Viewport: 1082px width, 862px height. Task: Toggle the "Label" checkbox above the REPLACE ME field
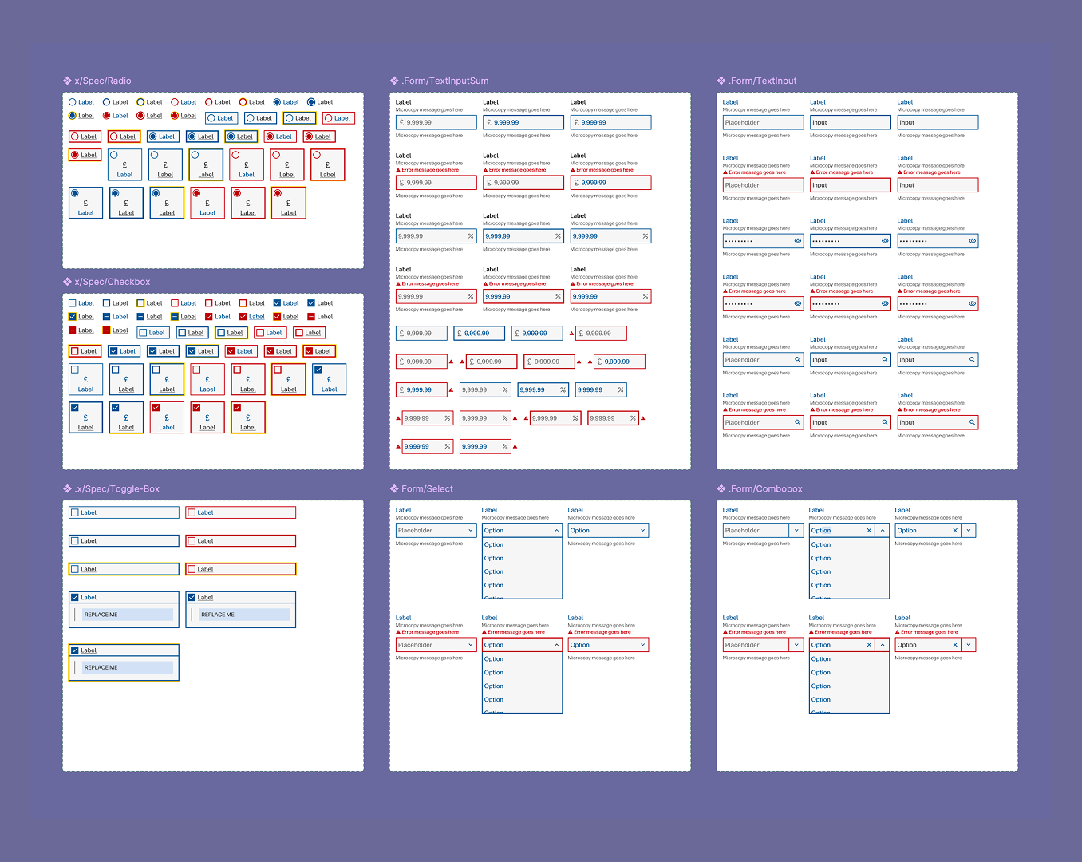[x=74, y=597]
